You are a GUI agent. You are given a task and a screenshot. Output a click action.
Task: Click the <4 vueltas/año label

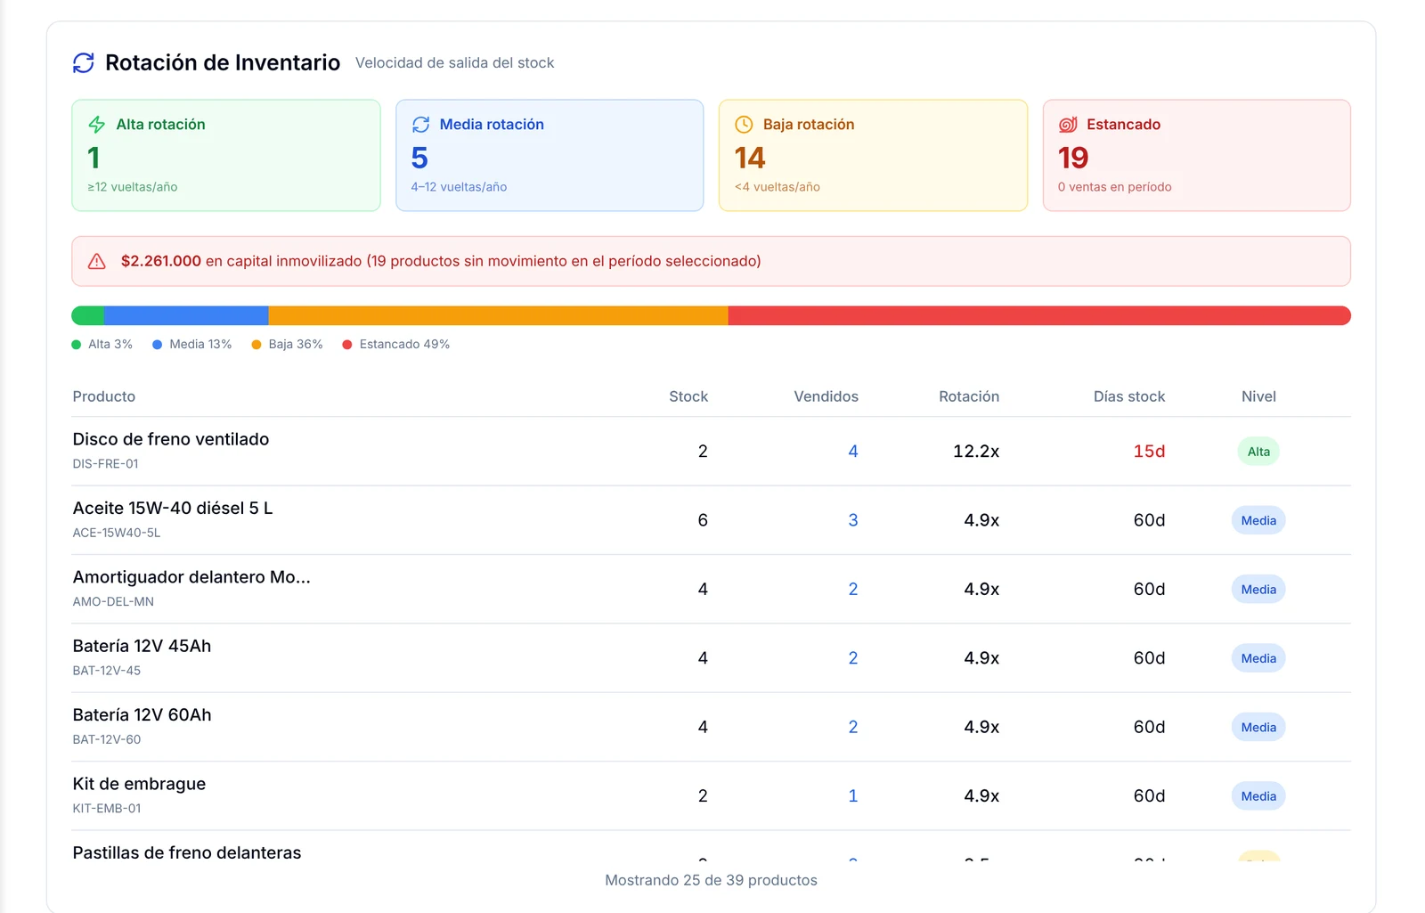[777, 187]
